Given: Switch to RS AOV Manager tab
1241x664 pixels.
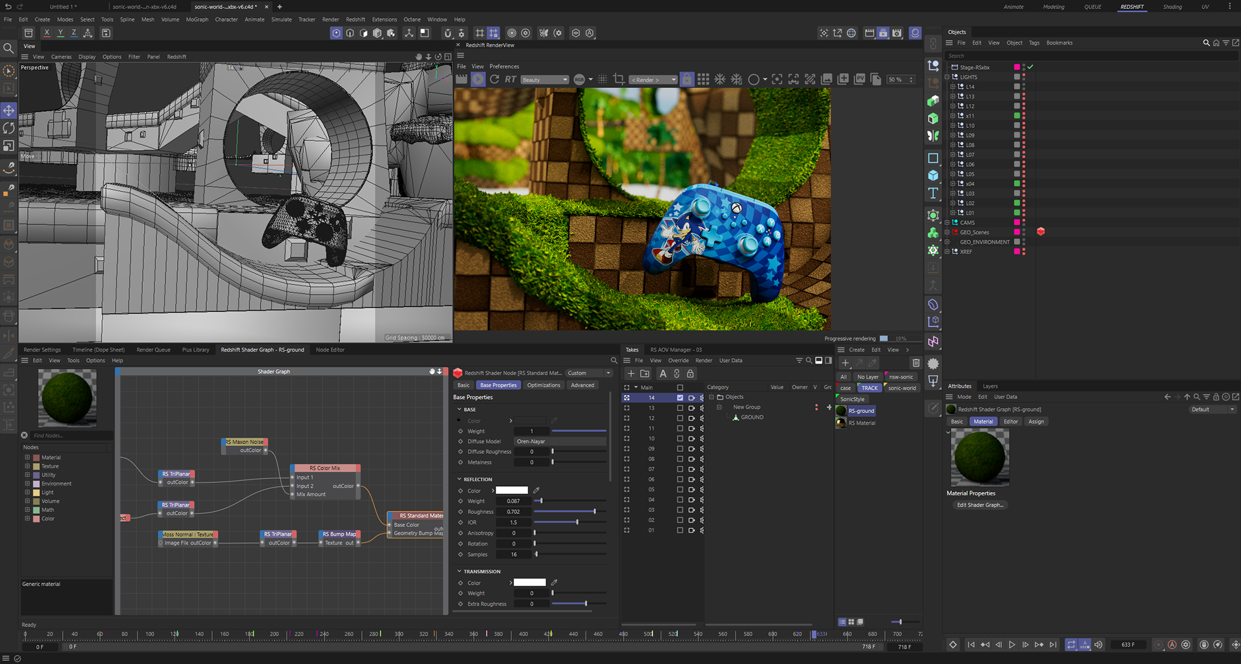Looking at the screenshot, I should pos(676,350).
